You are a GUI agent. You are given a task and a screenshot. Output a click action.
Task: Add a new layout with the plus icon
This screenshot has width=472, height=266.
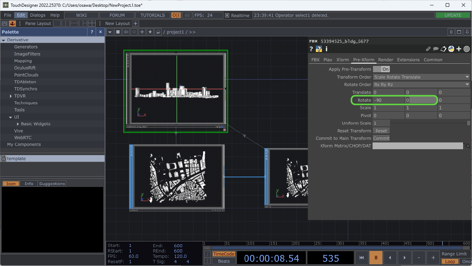point(135,24)
